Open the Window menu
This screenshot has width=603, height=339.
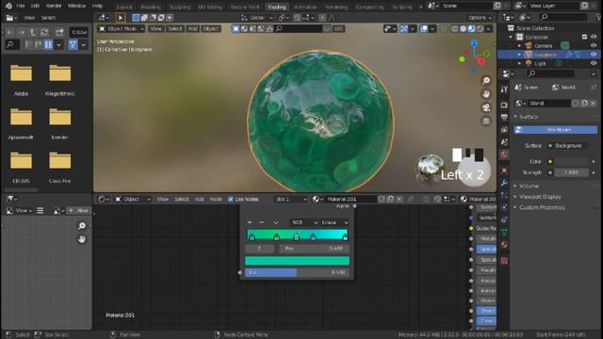[x=76, y=6]
